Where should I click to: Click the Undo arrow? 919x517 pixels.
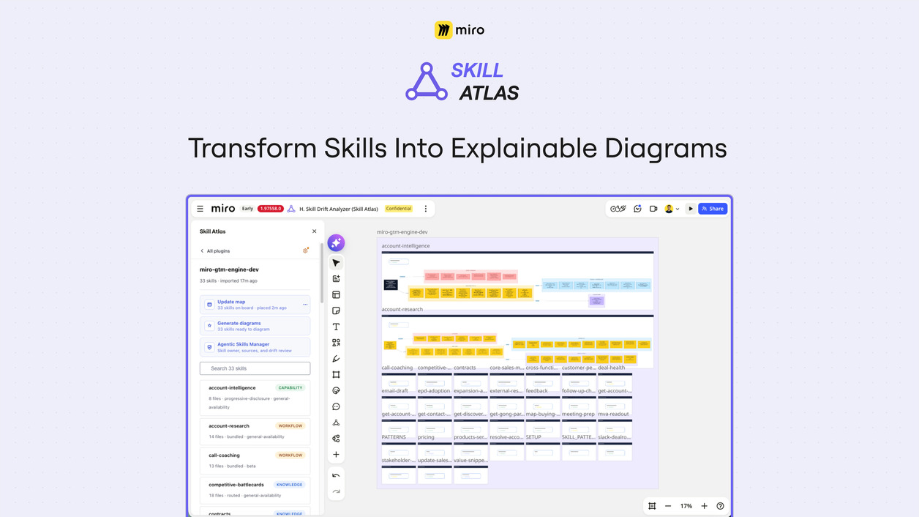(336, 476)
